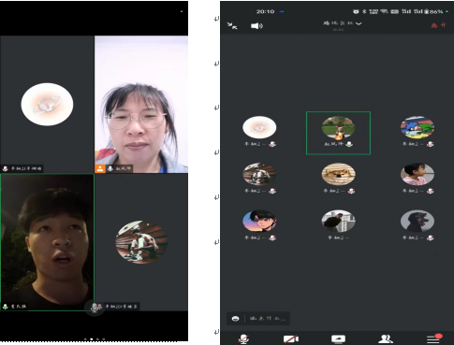
Task: Tap the page indicator dots below videos
Action: (x=95, y=338)
